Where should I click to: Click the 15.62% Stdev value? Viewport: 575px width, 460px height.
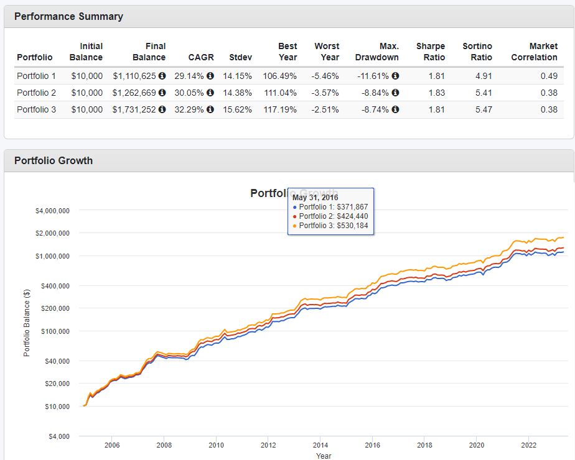(x=237, y=110)
